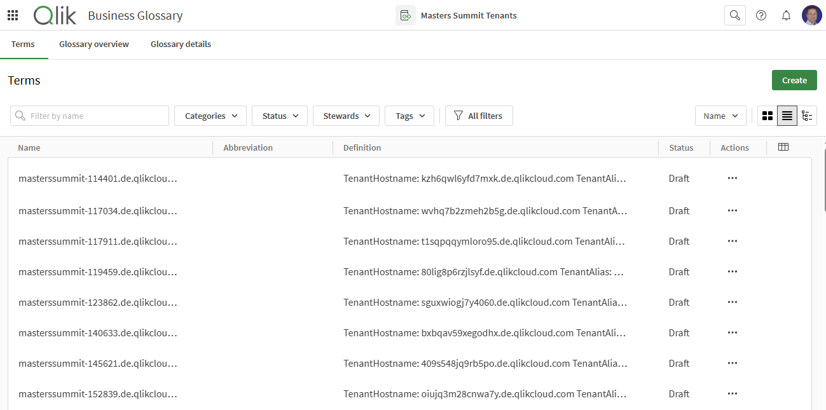Click the column picker table icon

coord(783,147)
